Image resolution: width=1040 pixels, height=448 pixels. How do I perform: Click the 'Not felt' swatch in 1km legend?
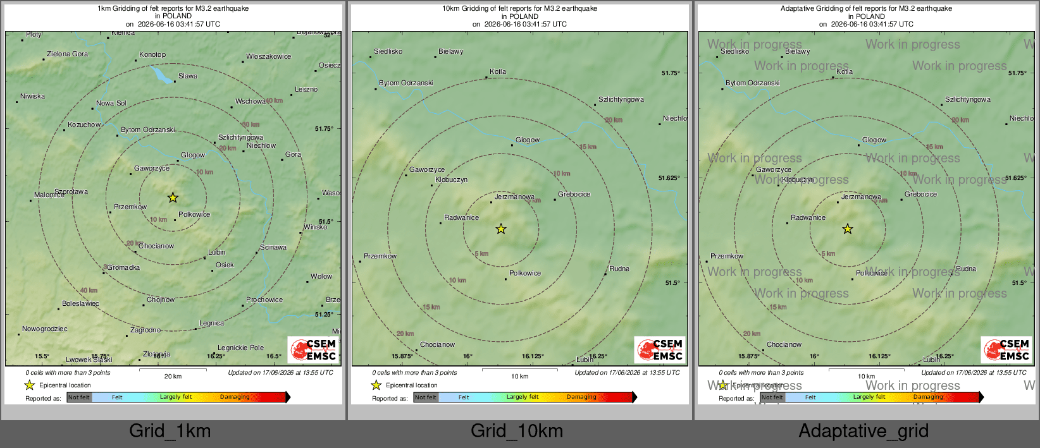(79, 397)
